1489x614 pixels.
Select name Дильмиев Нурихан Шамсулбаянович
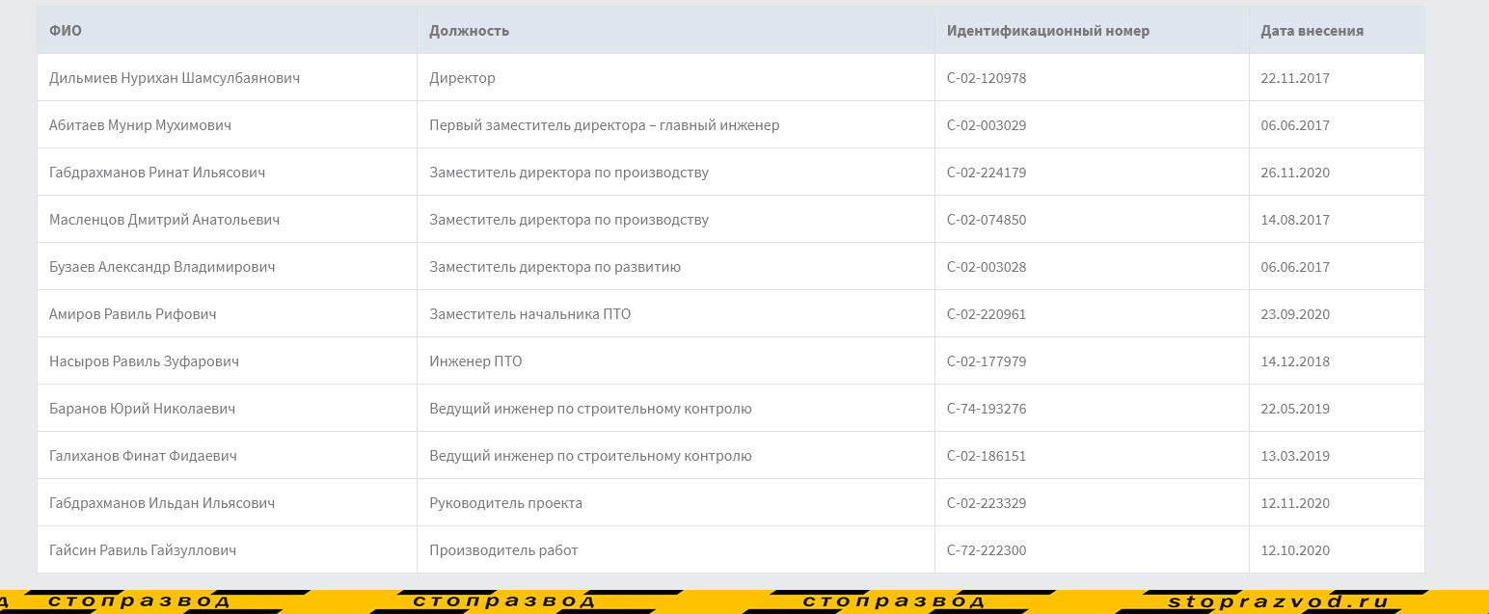(x=175, y=78)
